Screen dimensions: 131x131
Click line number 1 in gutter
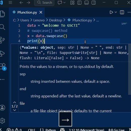click(x=19, y=25)
